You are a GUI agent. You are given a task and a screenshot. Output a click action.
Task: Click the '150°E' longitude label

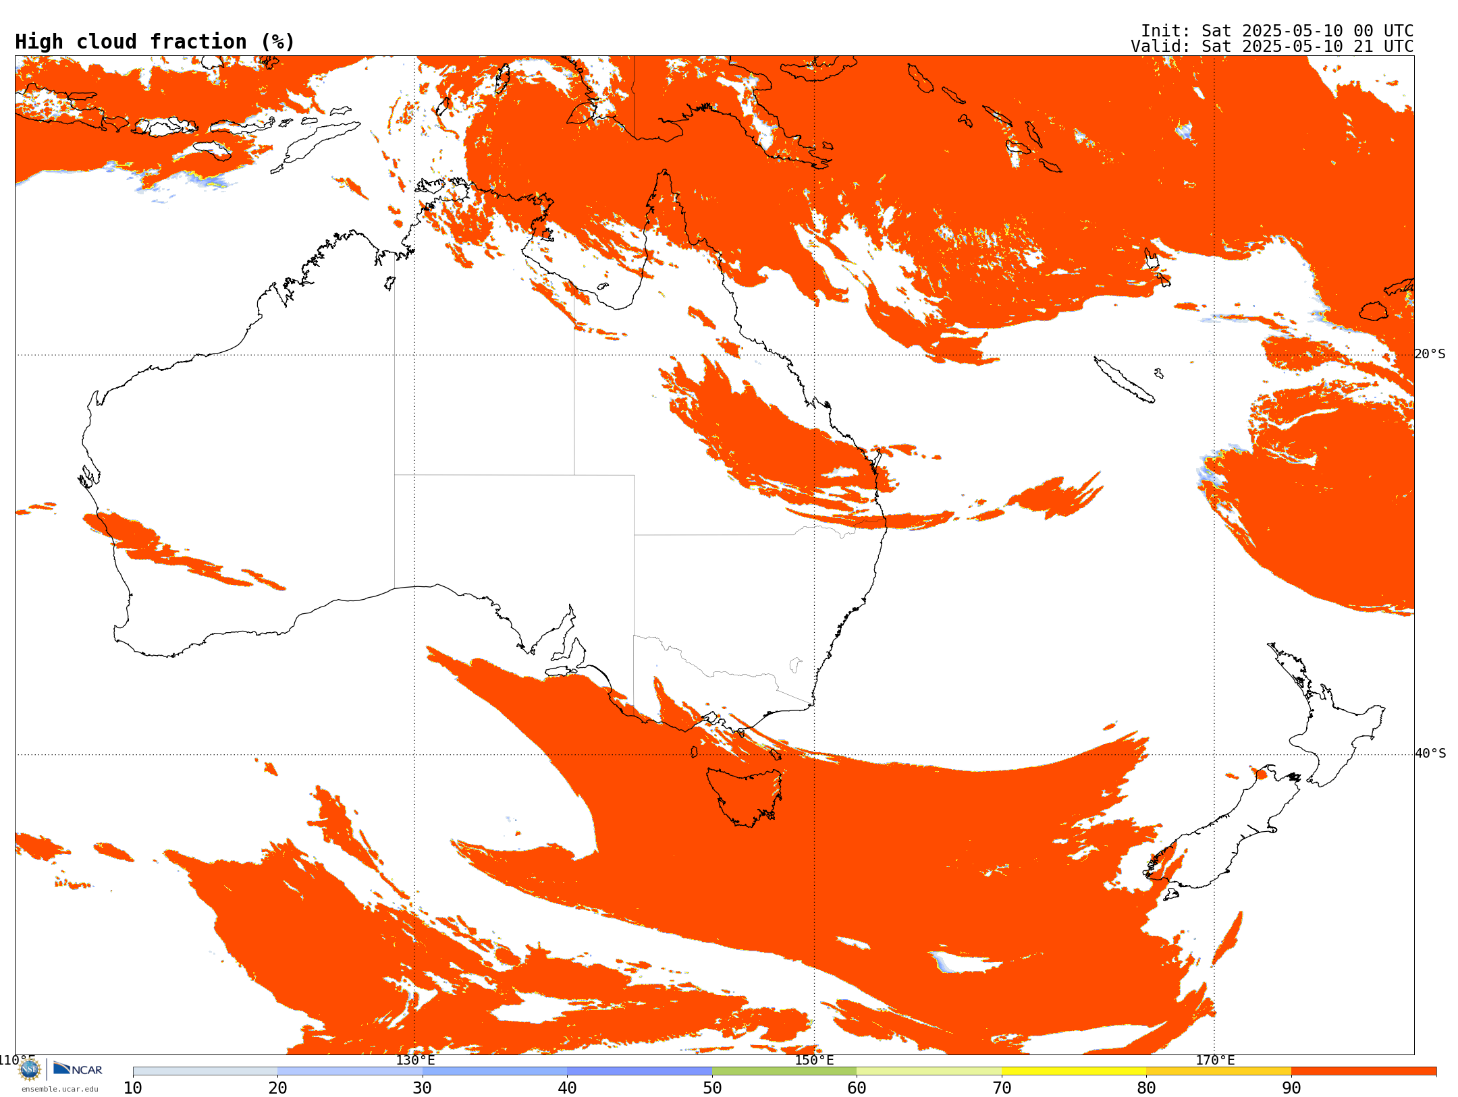pos(814,1060)
